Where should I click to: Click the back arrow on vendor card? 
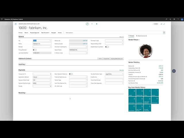point(16,24)
